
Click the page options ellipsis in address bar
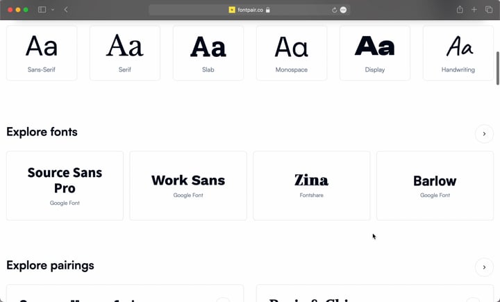tap(343, 10)
